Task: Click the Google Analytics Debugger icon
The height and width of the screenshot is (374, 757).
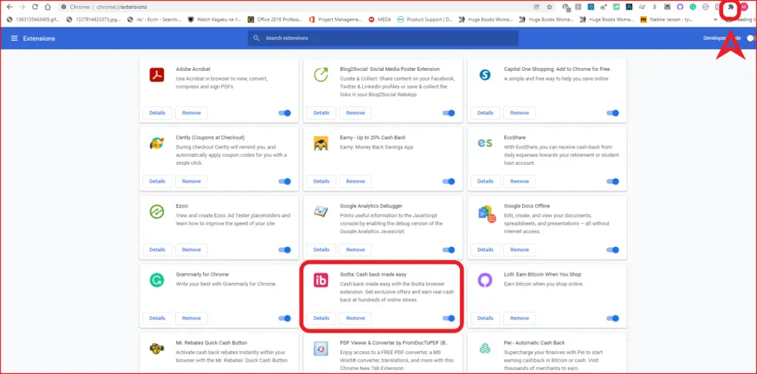Action: pyautogui.click(x=321, y=211)
